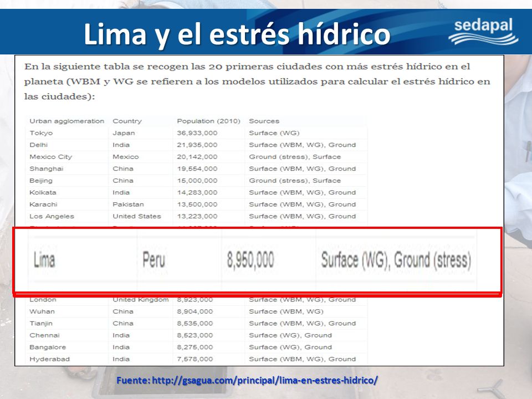Image resolution: width=532 pixels, height=399 pixels.
Task: Click the population value 8,923,000
Action: [195, 300]
